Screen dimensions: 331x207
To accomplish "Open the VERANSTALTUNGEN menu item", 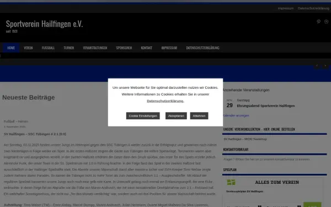I will [95, 48].
